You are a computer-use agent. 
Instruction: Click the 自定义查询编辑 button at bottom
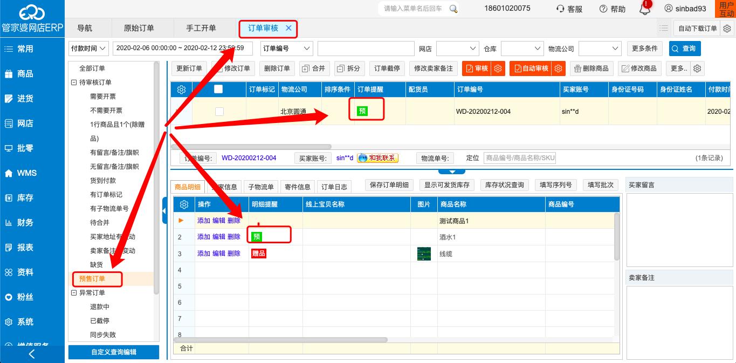pos(113,352)
